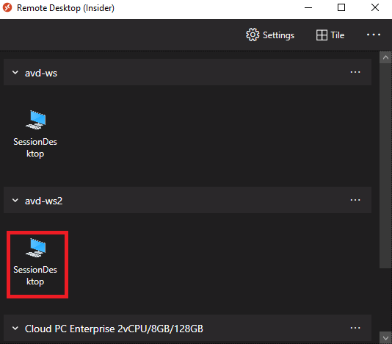Open the avd-ws2 workspace ellipsis menu
392x344 pixels.
[355, 200]
